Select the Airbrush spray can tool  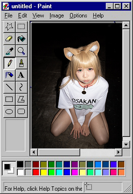tap(9, 75)
